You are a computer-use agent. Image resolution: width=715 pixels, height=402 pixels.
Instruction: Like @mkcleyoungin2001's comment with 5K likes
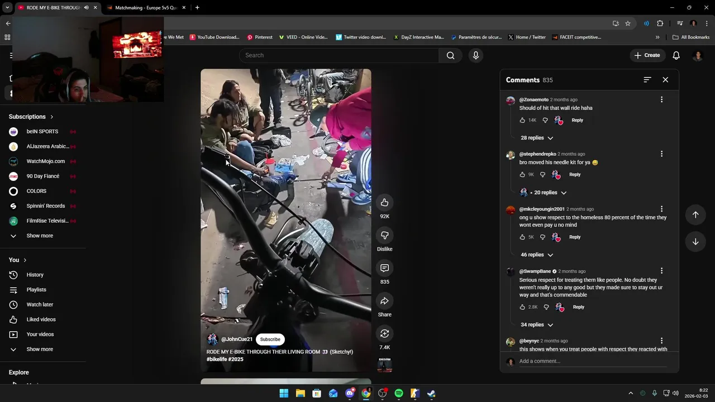tap(523, 237)
